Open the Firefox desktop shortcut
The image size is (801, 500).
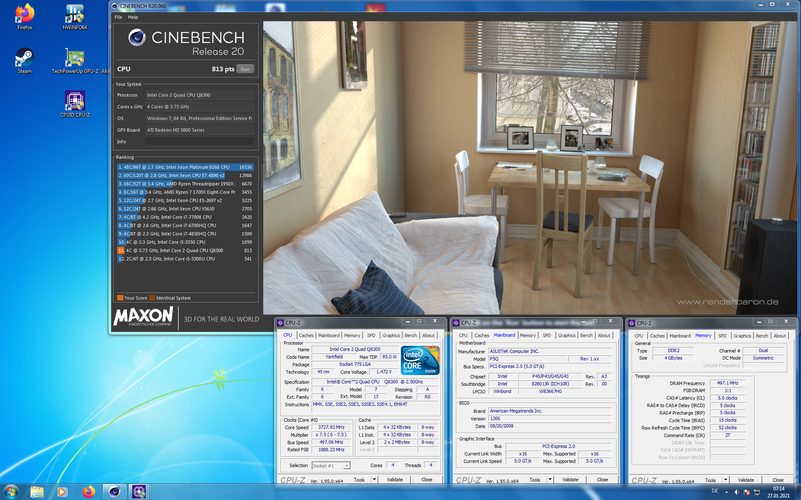25,17
